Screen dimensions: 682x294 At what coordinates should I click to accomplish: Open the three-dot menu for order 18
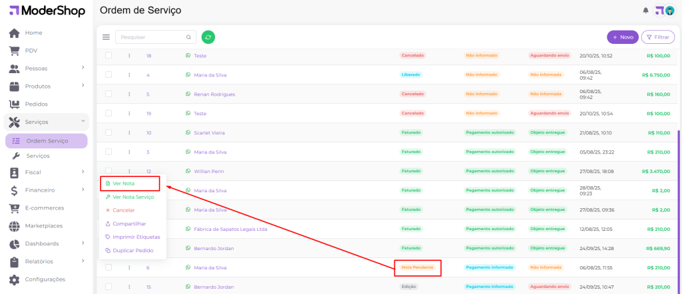tap(129, 56)
